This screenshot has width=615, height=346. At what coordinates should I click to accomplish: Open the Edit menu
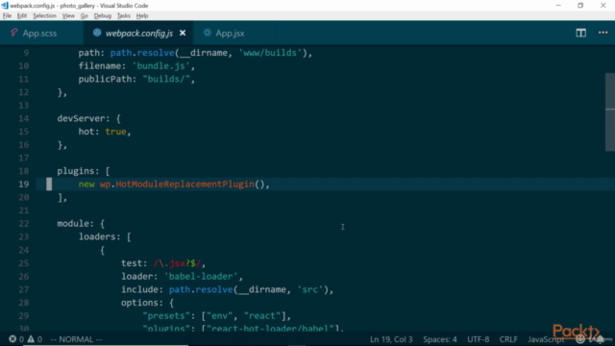pyautogui.click(x=22, y=15)
